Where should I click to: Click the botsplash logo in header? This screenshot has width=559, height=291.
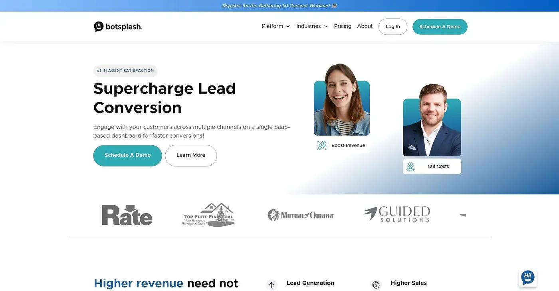[x=118, y=27]
